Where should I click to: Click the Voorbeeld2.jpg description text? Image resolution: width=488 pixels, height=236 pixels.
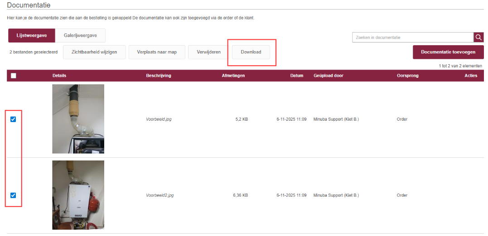click(x=159, y=195)
